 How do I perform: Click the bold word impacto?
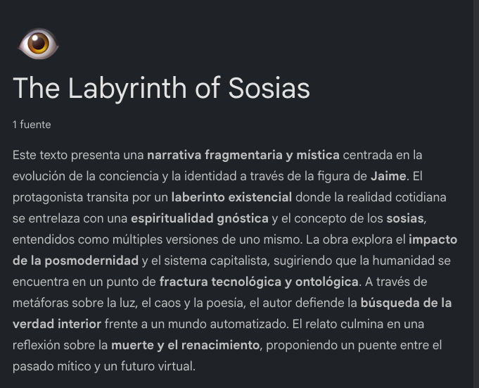click(433, 239)
